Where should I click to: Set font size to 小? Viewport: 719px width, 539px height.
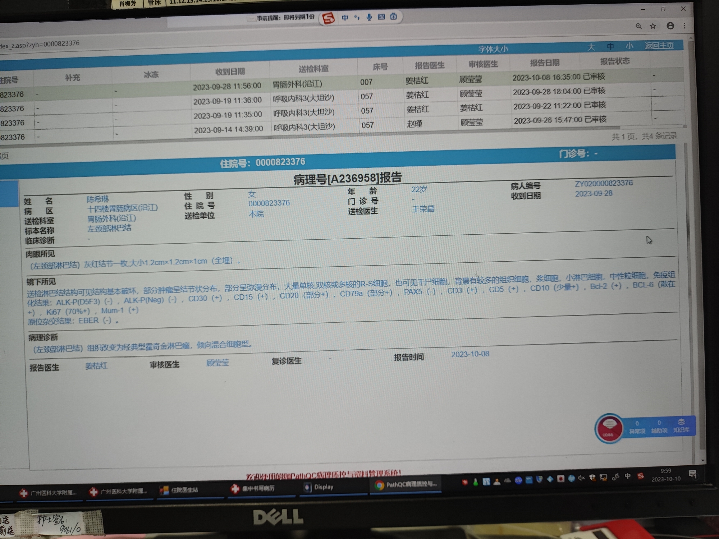pos(629,46)
